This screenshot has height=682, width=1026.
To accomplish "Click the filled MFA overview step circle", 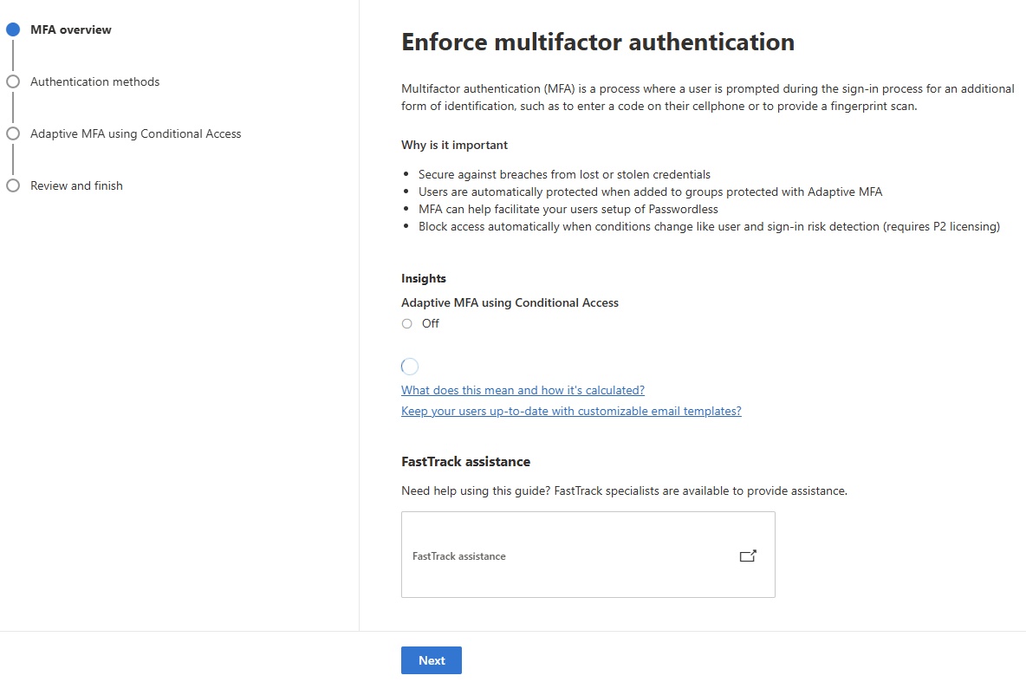I will point(12,29).
